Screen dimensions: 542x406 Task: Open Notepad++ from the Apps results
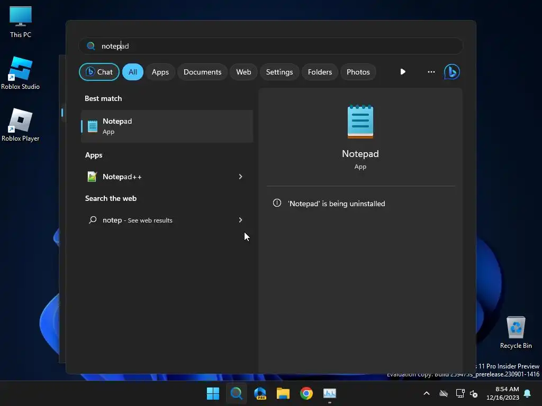(167, 177)
